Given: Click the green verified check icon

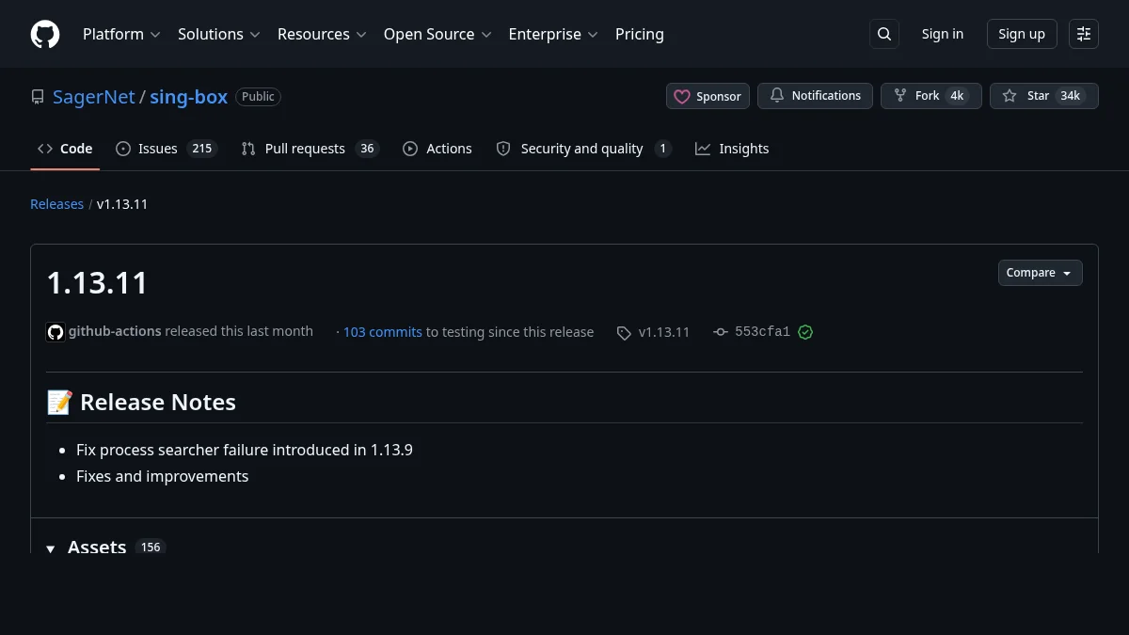Looking at the screenshot, I should 805,332.
